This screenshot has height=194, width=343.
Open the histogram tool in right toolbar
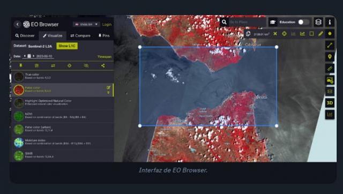(330, 114)
